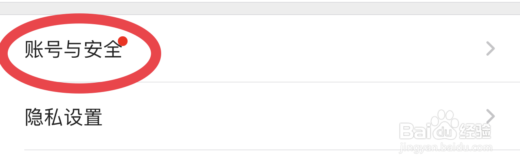Select the 安全 characters beside red dot
The image size is (520, 165).
103,50
